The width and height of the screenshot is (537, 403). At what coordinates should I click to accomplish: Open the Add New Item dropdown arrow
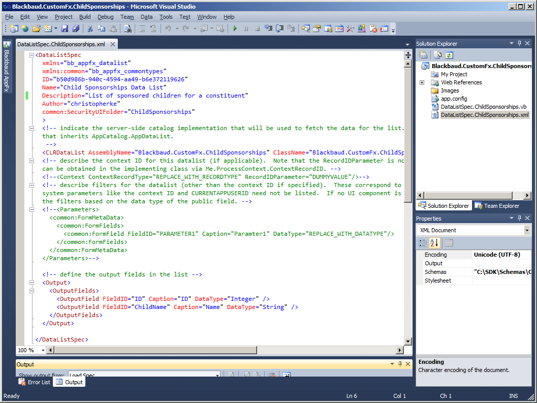tap(55, 28)
